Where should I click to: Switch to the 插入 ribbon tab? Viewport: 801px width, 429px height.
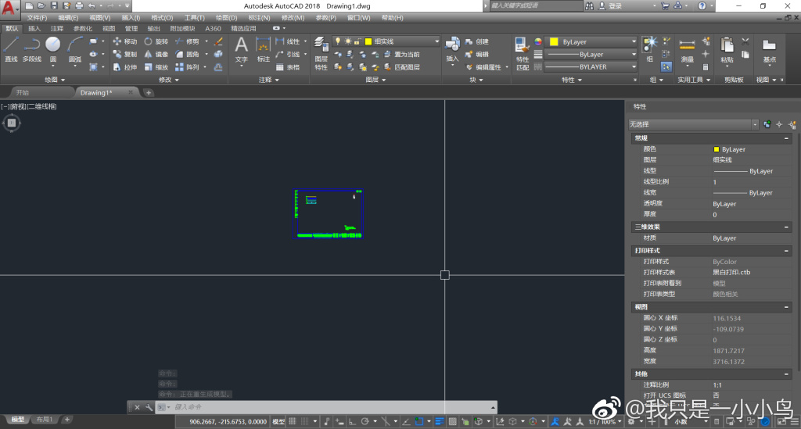click(34, 29)
